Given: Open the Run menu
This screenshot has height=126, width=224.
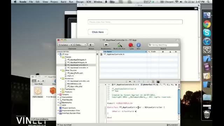Looking at the screenshot, I should pos(71,2).
